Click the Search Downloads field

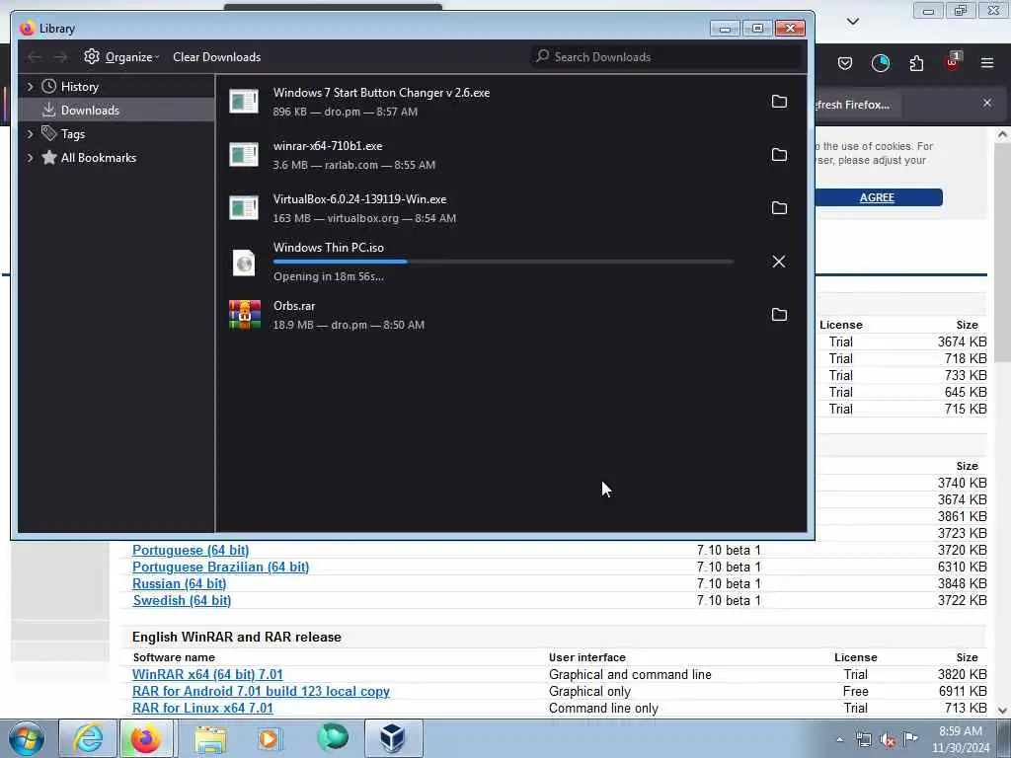[667, 56]
